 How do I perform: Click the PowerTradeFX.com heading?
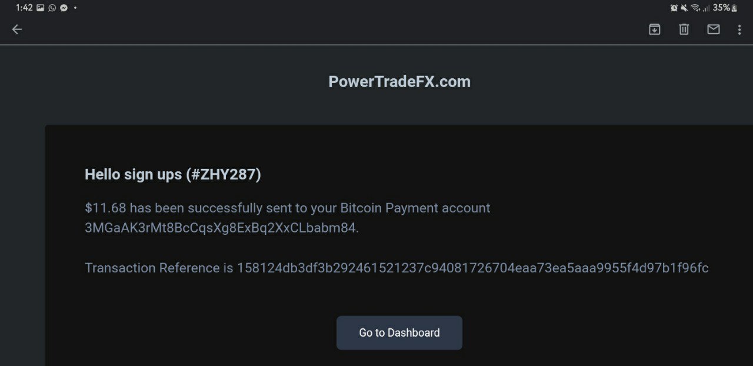399,82
